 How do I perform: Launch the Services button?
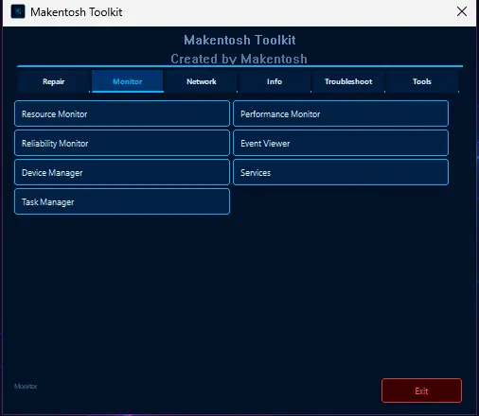coord(341,172)
